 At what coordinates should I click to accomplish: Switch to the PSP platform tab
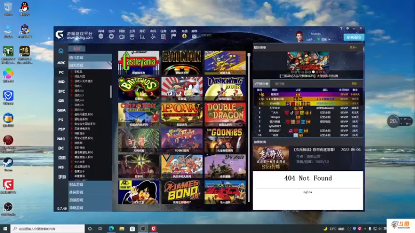[x=61, y=129]
